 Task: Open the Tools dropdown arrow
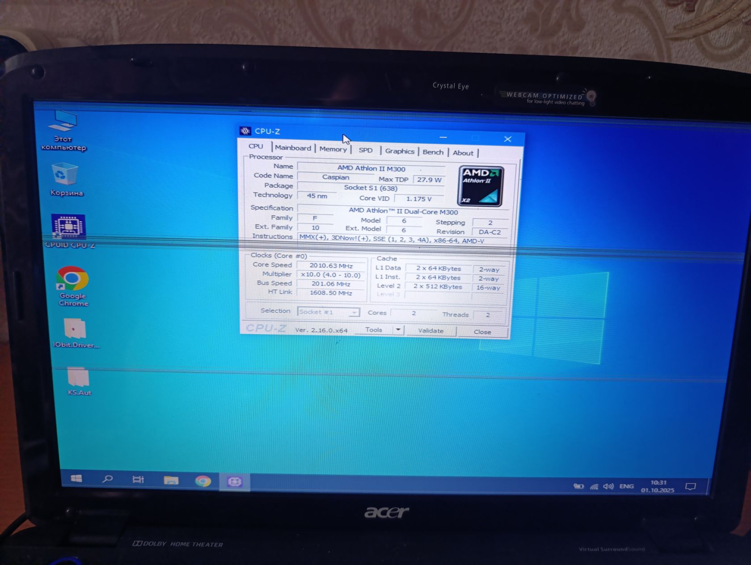point(398,330)
